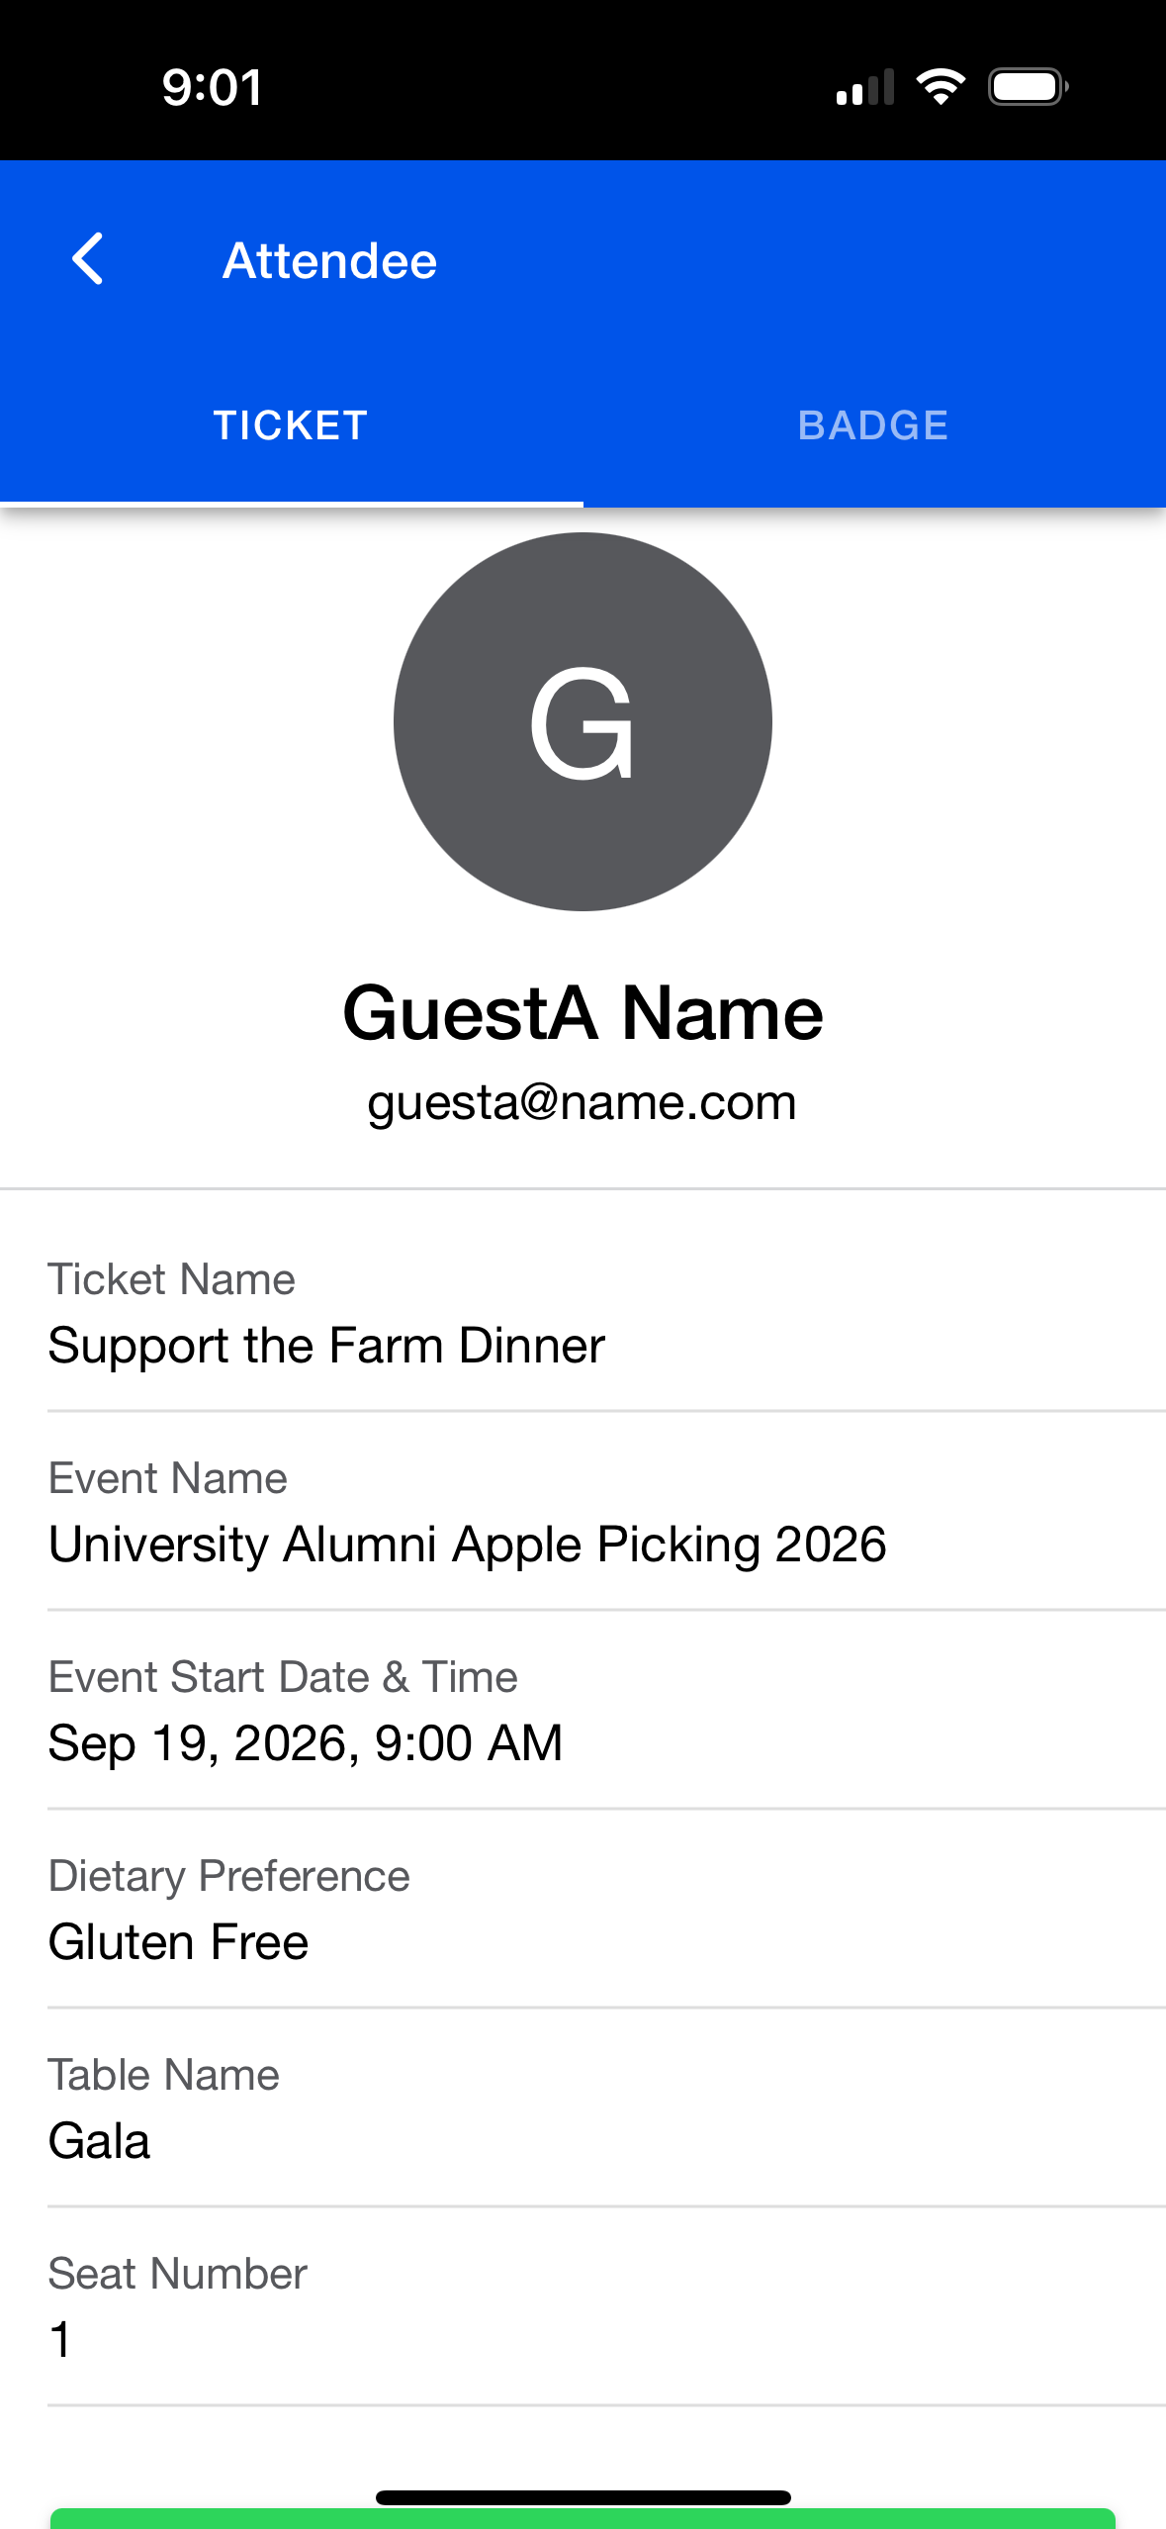
Task: Click the gray G avatar circle
Action: (583, 721)
